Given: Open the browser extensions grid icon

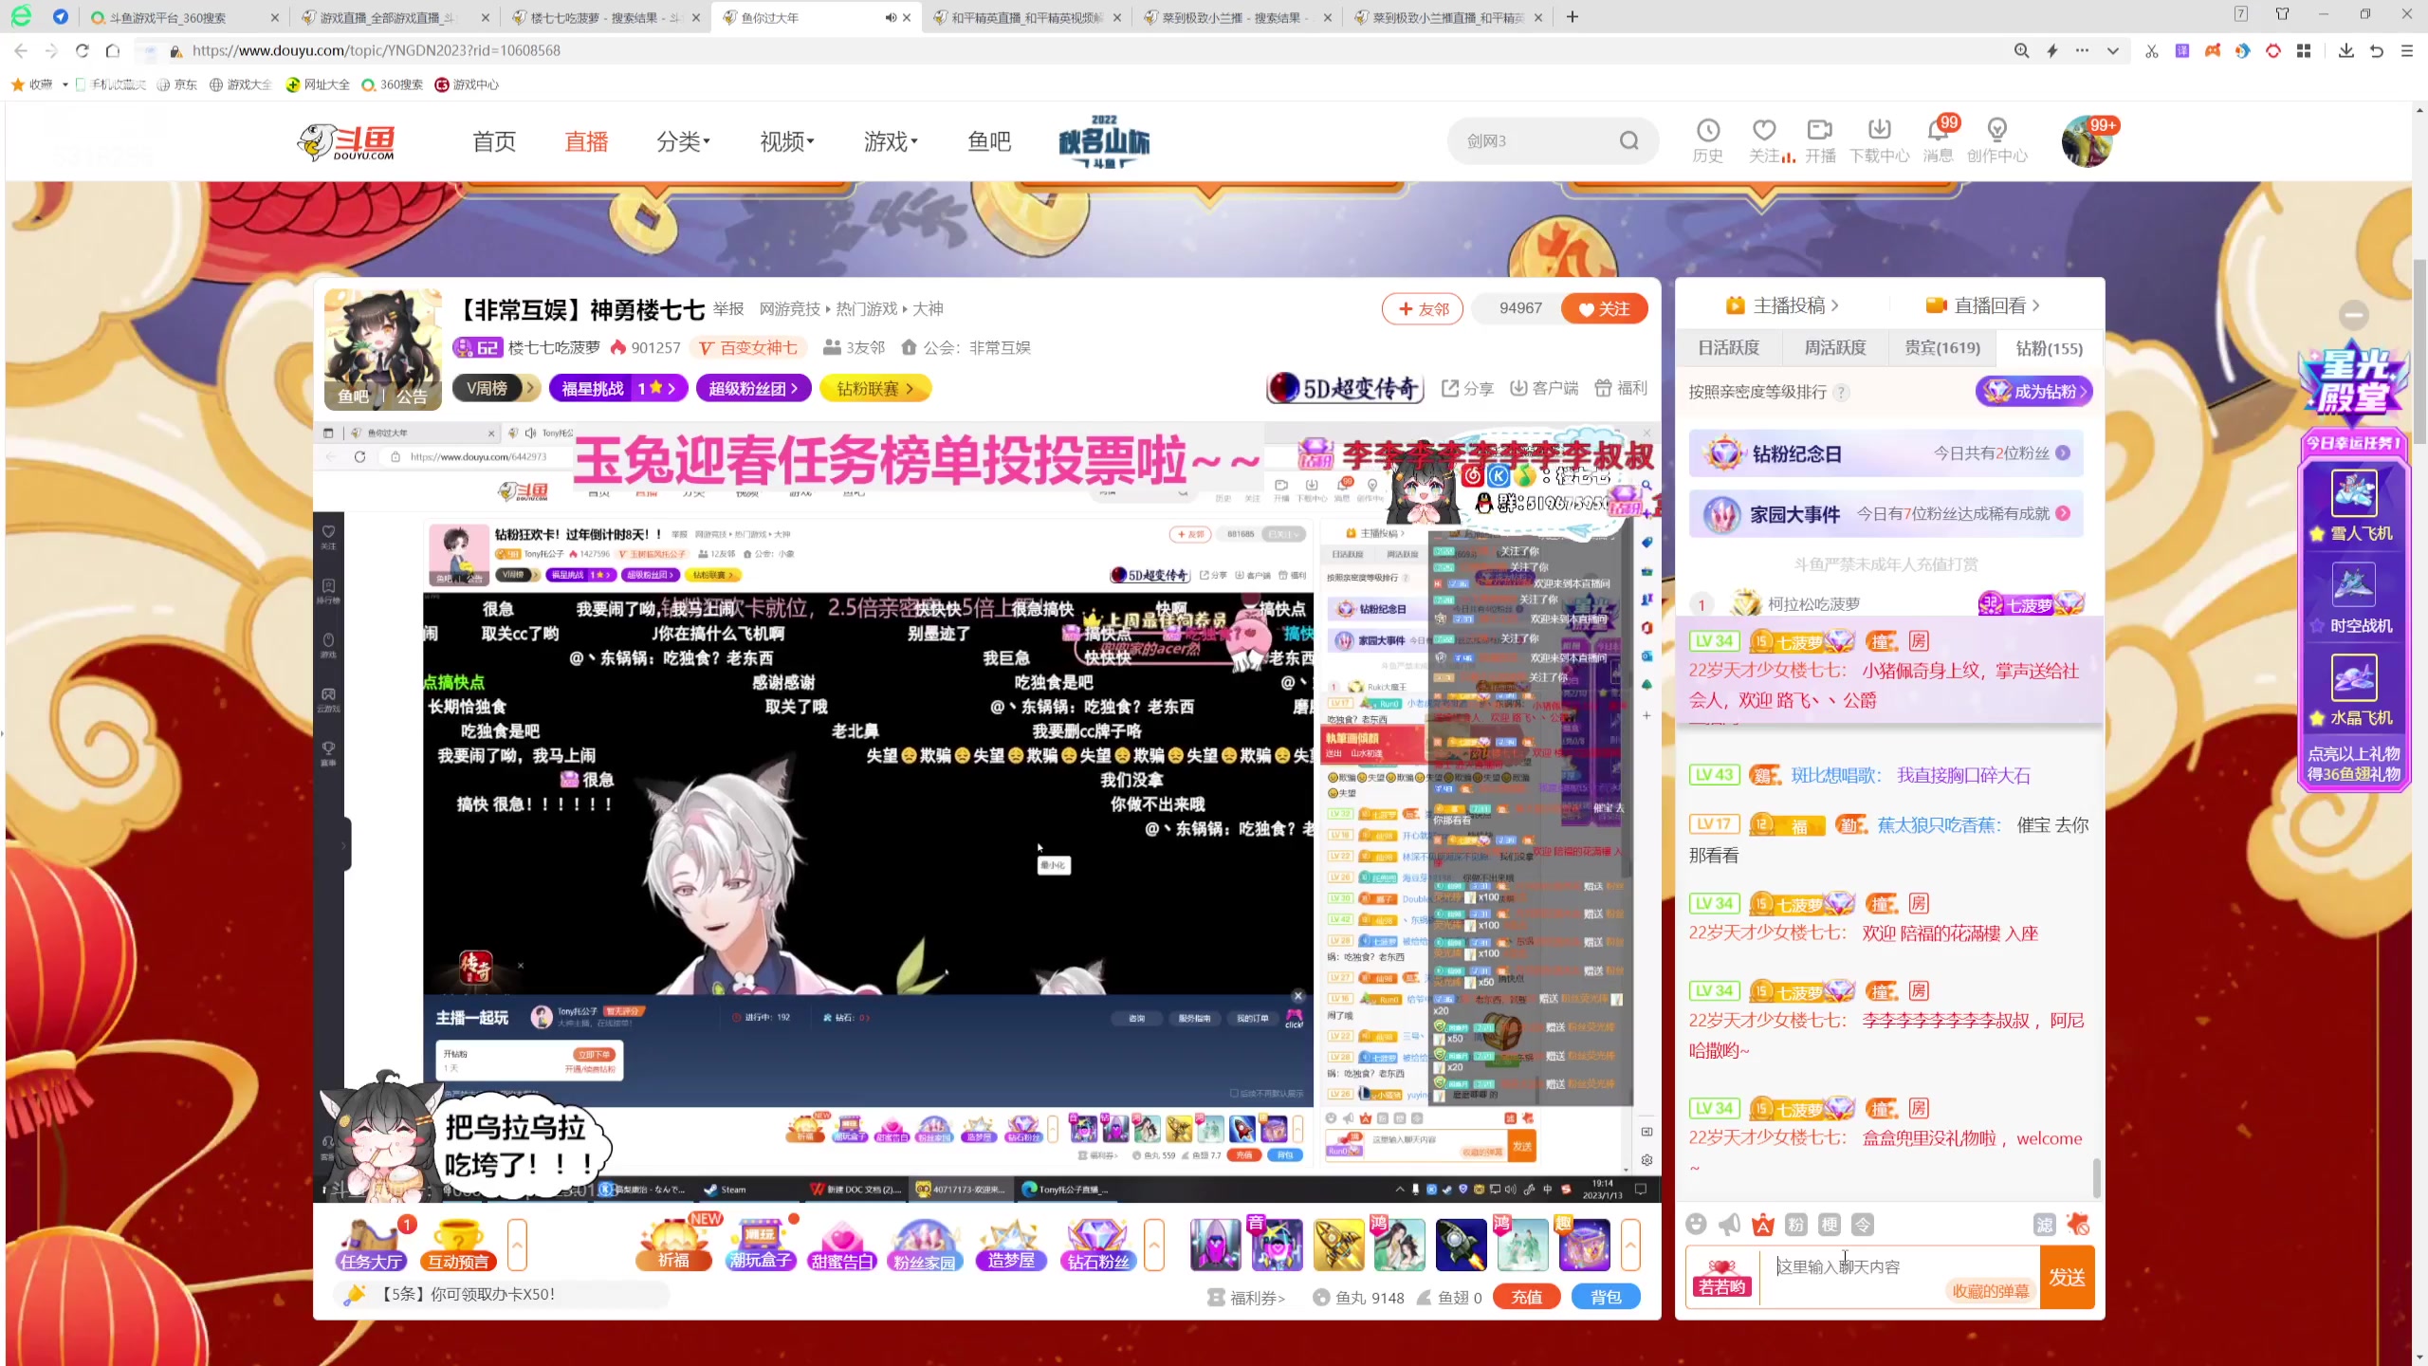Looking at the screenshot, I should (x=2304, y=50).
